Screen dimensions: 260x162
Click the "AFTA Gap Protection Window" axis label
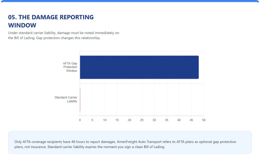click(x=70, y=67)
